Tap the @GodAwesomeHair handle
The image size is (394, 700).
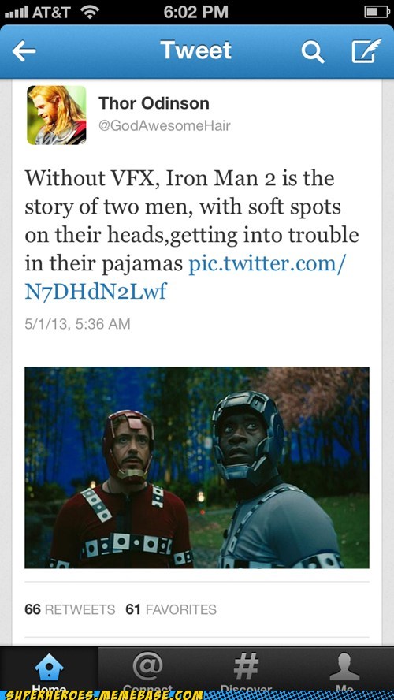pyautogui.click(x=164, y=126)
